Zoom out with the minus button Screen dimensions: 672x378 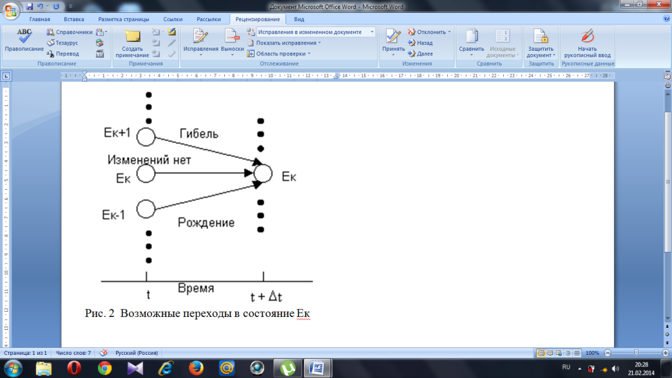608,353
